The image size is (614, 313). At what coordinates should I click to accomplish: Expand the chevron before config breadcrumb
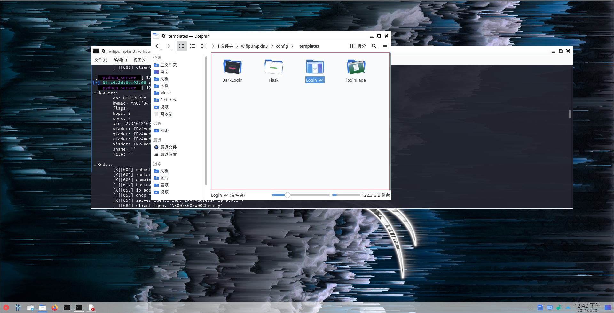(x=272, y=46)
